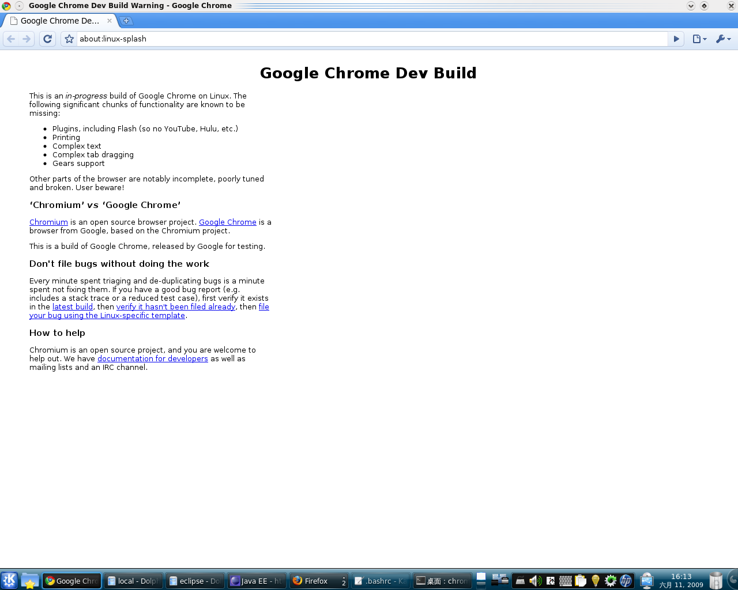Click the keyboard layout tray icon
This screenshot has width=738, height=590.
(x=566, y=581)
